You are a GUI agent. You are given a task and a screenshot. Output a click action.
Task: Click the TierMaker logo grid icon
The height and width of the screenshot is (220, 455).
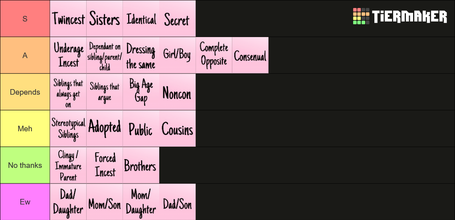[x=361, y=16]
